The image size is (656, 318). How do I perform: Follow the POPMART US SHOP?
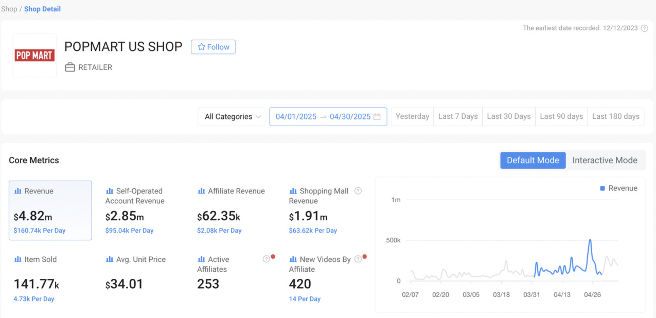213,47
